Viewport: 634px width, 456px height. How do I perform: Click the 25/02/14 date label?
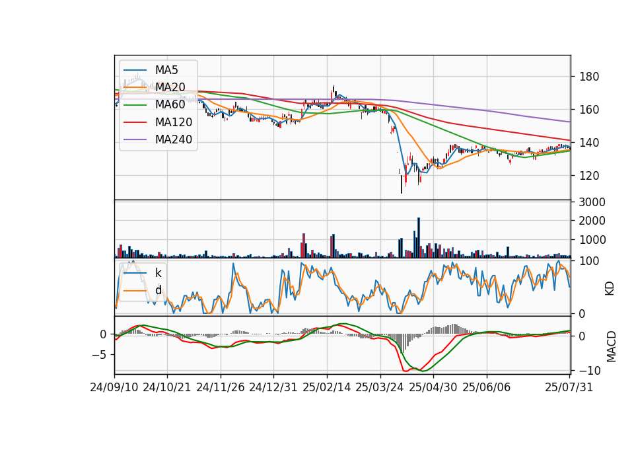pos(327,387)
